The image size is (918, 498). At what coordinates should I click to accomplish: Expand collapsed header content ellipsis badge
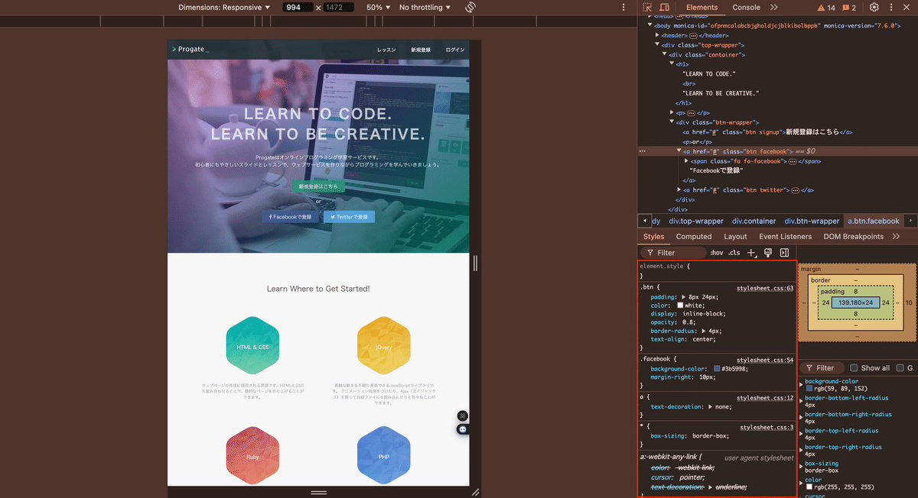pos(693,35)
